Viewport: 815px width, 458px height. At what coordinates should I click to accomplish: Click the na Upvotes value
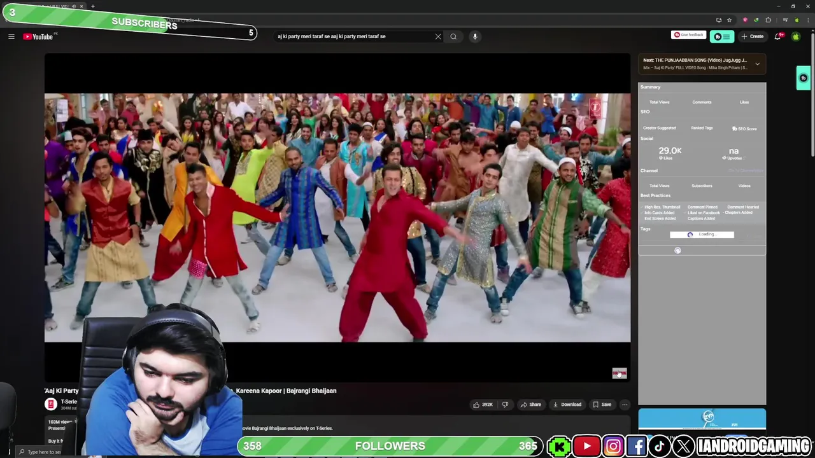click(x=733, y=151)
